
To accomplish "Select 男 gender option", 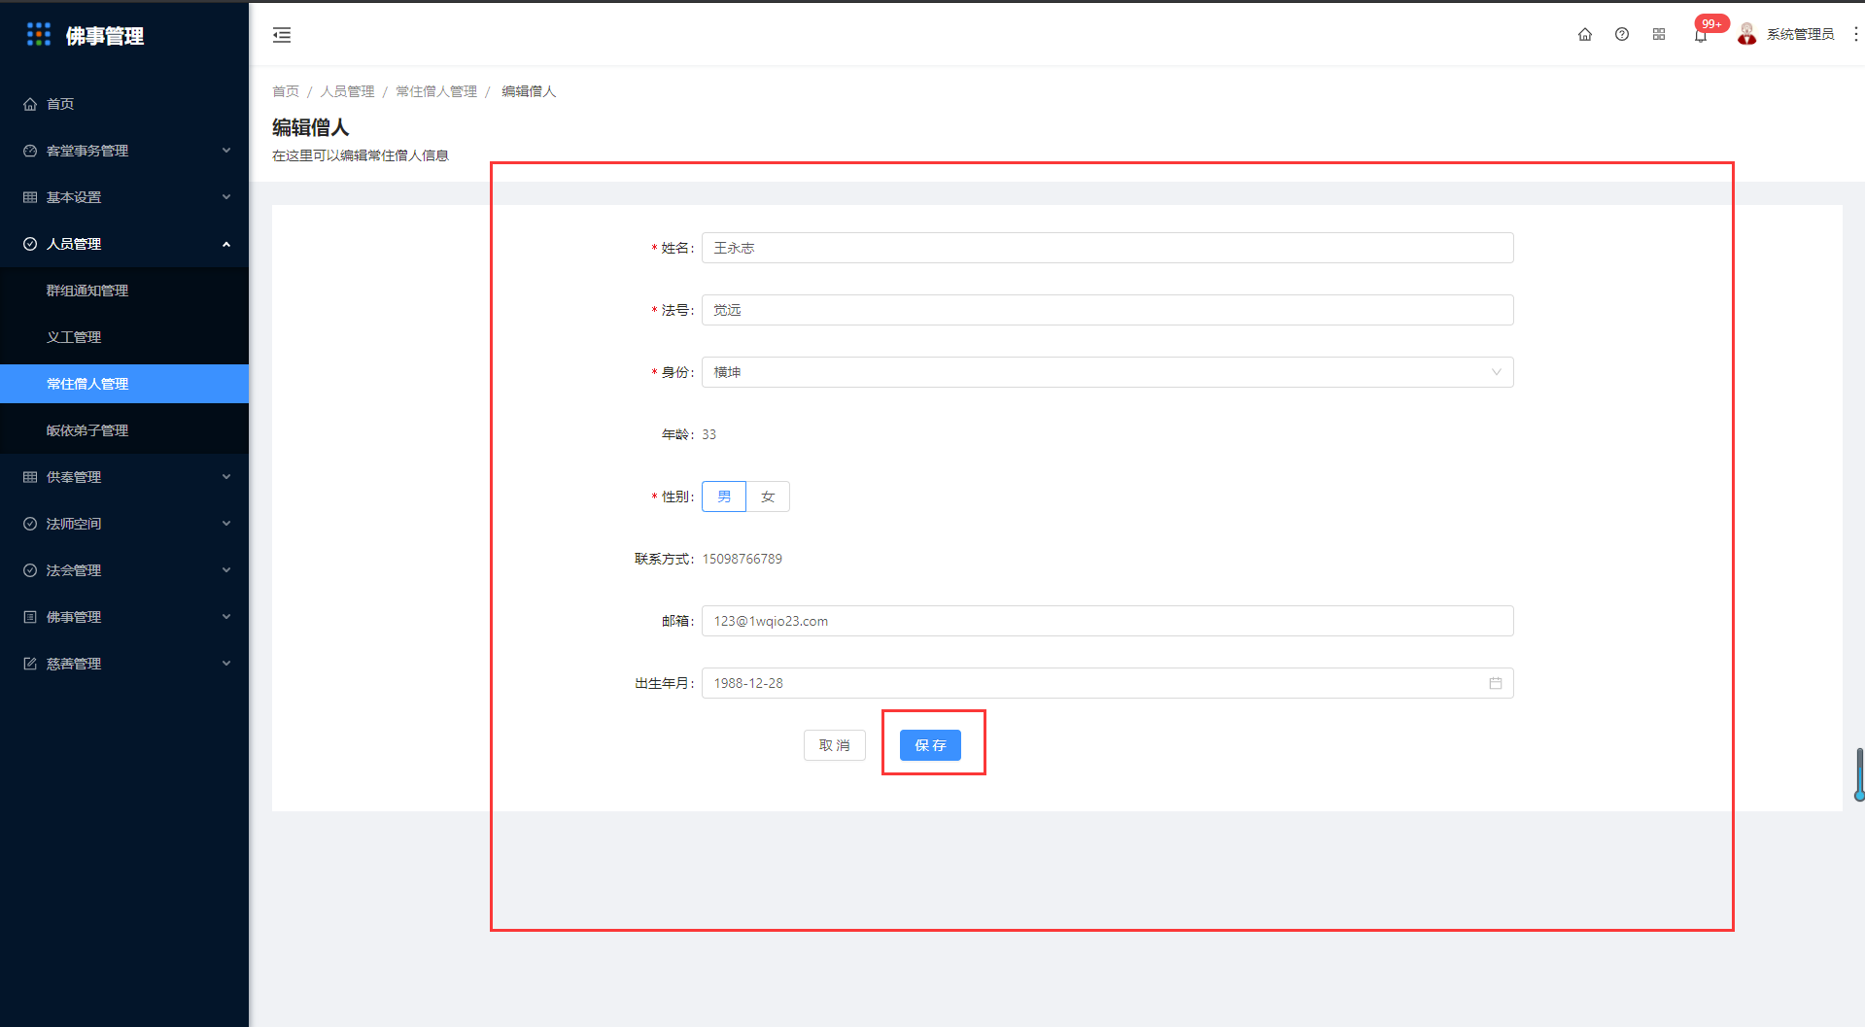I will (724, 496).
